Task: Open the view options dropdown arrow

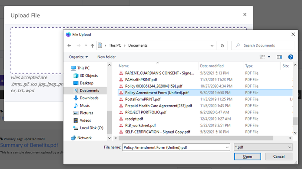Action: click(x=269, y=57)
